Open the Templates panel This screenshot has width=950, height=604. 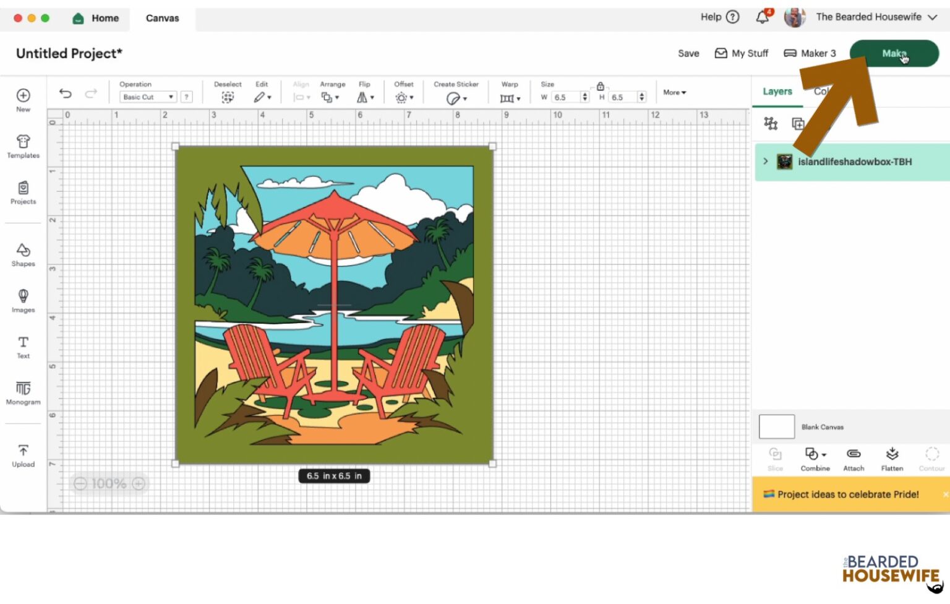(x=23, y=147)
